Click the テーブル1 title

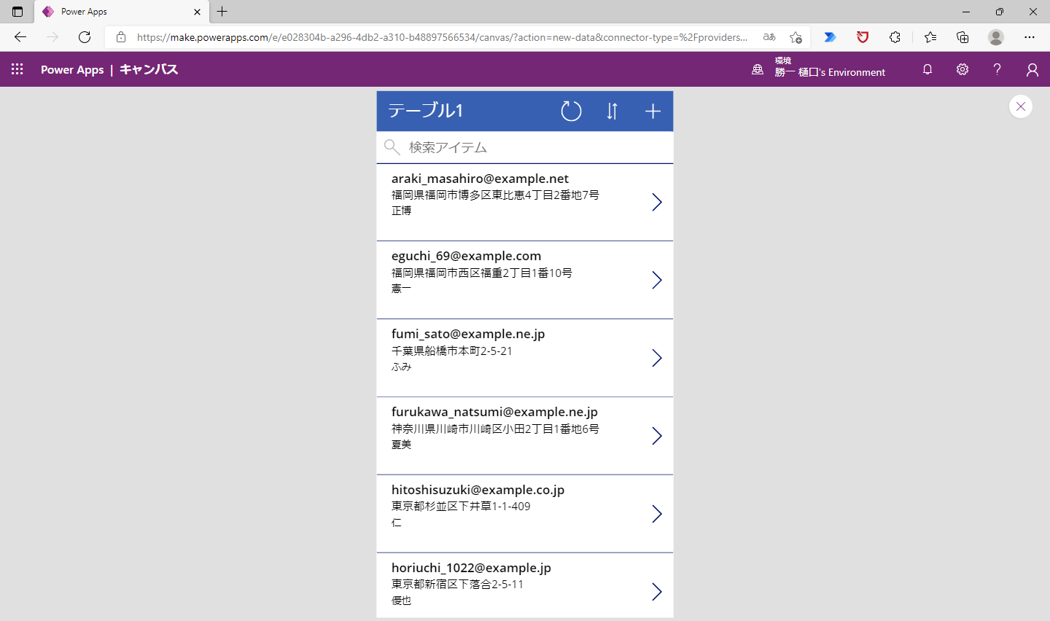426,111
